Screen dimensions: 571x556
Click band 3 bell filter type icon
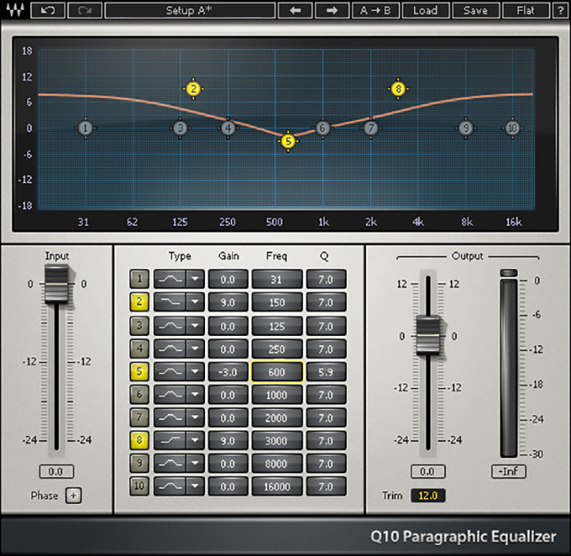(x=170, y=326)
